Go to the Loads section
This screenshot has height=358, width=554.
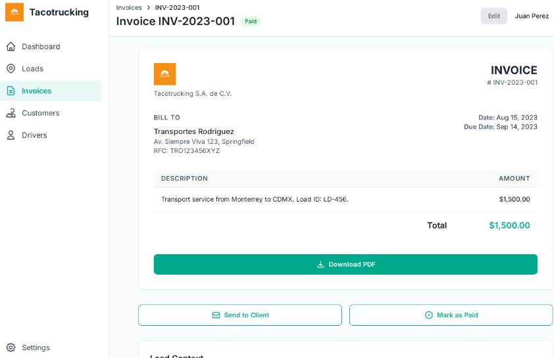(32, 68)
